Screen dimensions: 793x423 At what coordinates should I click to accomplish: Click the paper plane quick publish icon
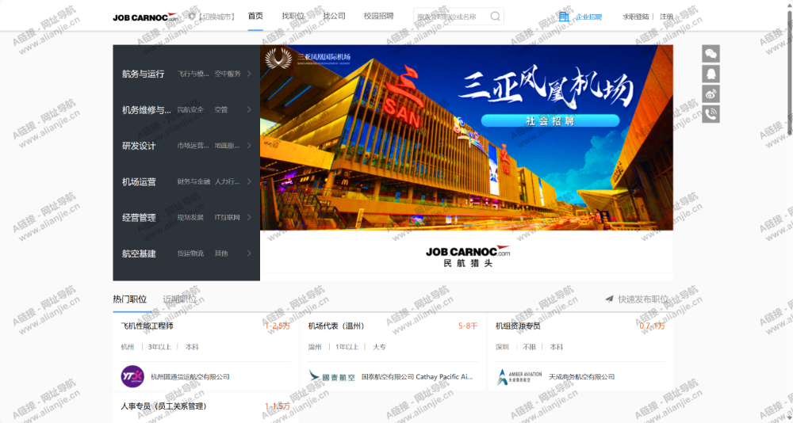[x=609, y=299]
